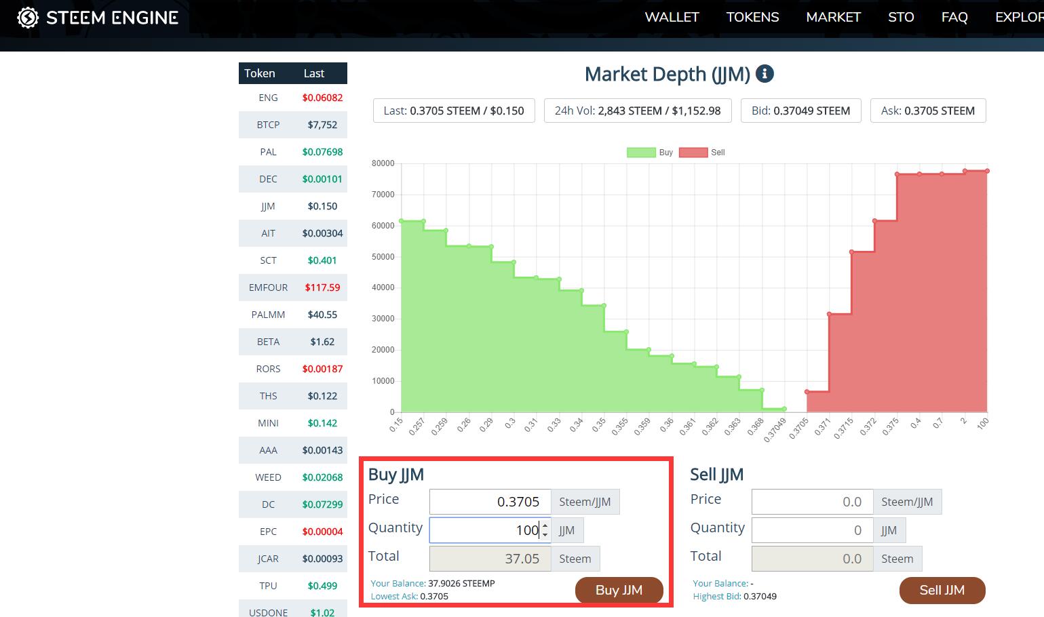Click the Sell JJM button
The image size is (1044, 617).
click(942, 590)
